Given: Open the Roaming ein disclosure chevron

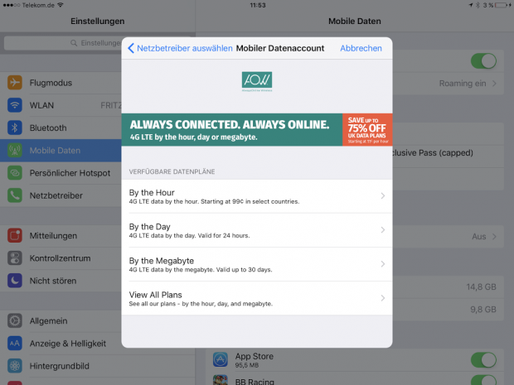Looking at the screenshot, I should (494, 84).
